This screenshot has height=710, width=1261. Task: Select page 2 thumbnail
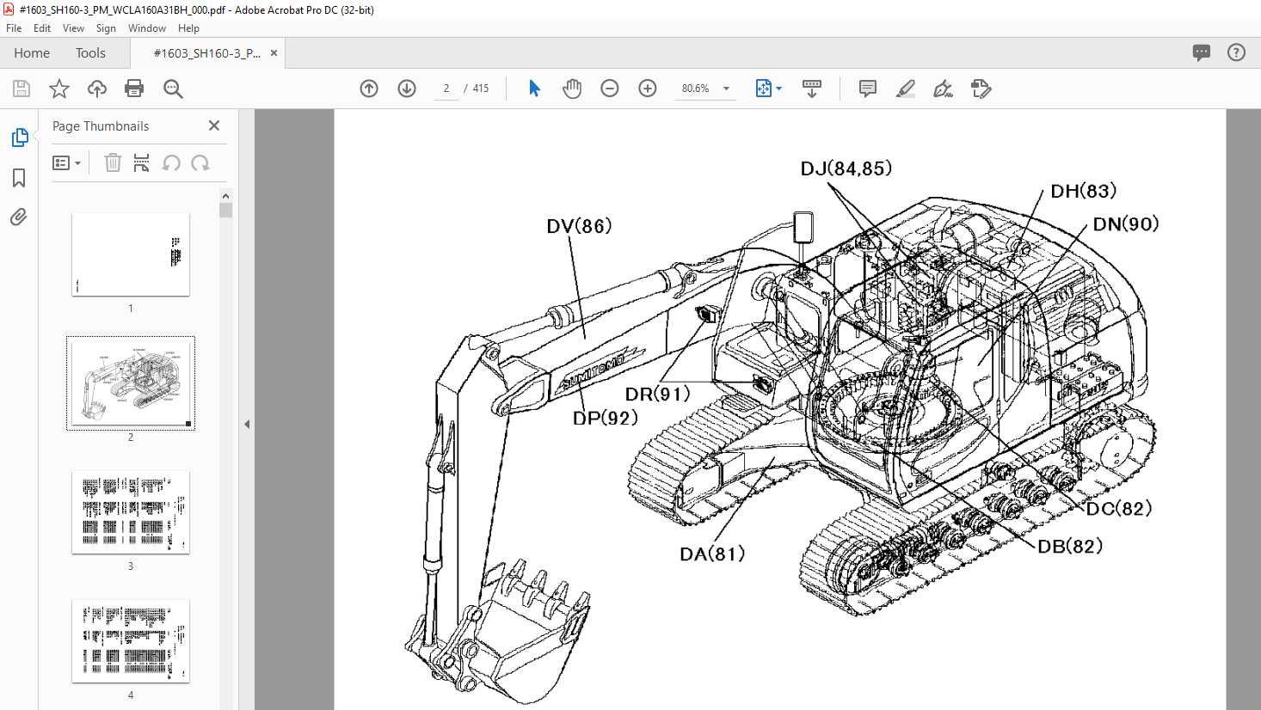(131, 383)
